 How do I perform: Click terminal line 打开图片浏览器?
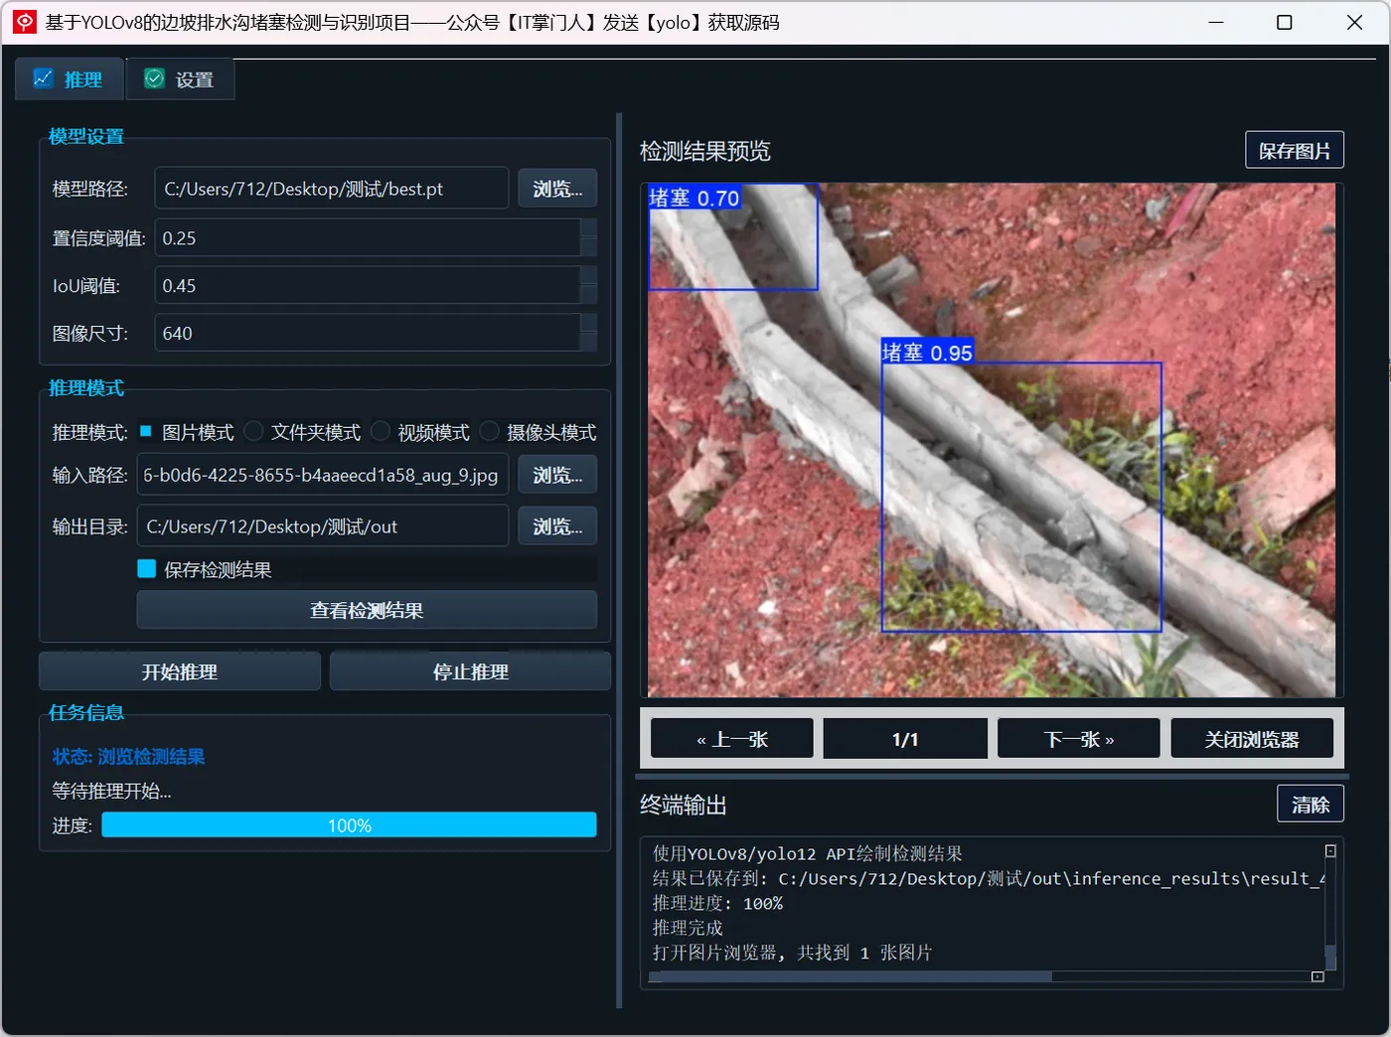point(792,953)
